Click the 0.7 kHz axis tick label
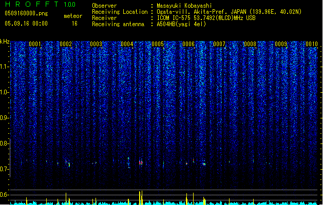 tap(5, 169)
